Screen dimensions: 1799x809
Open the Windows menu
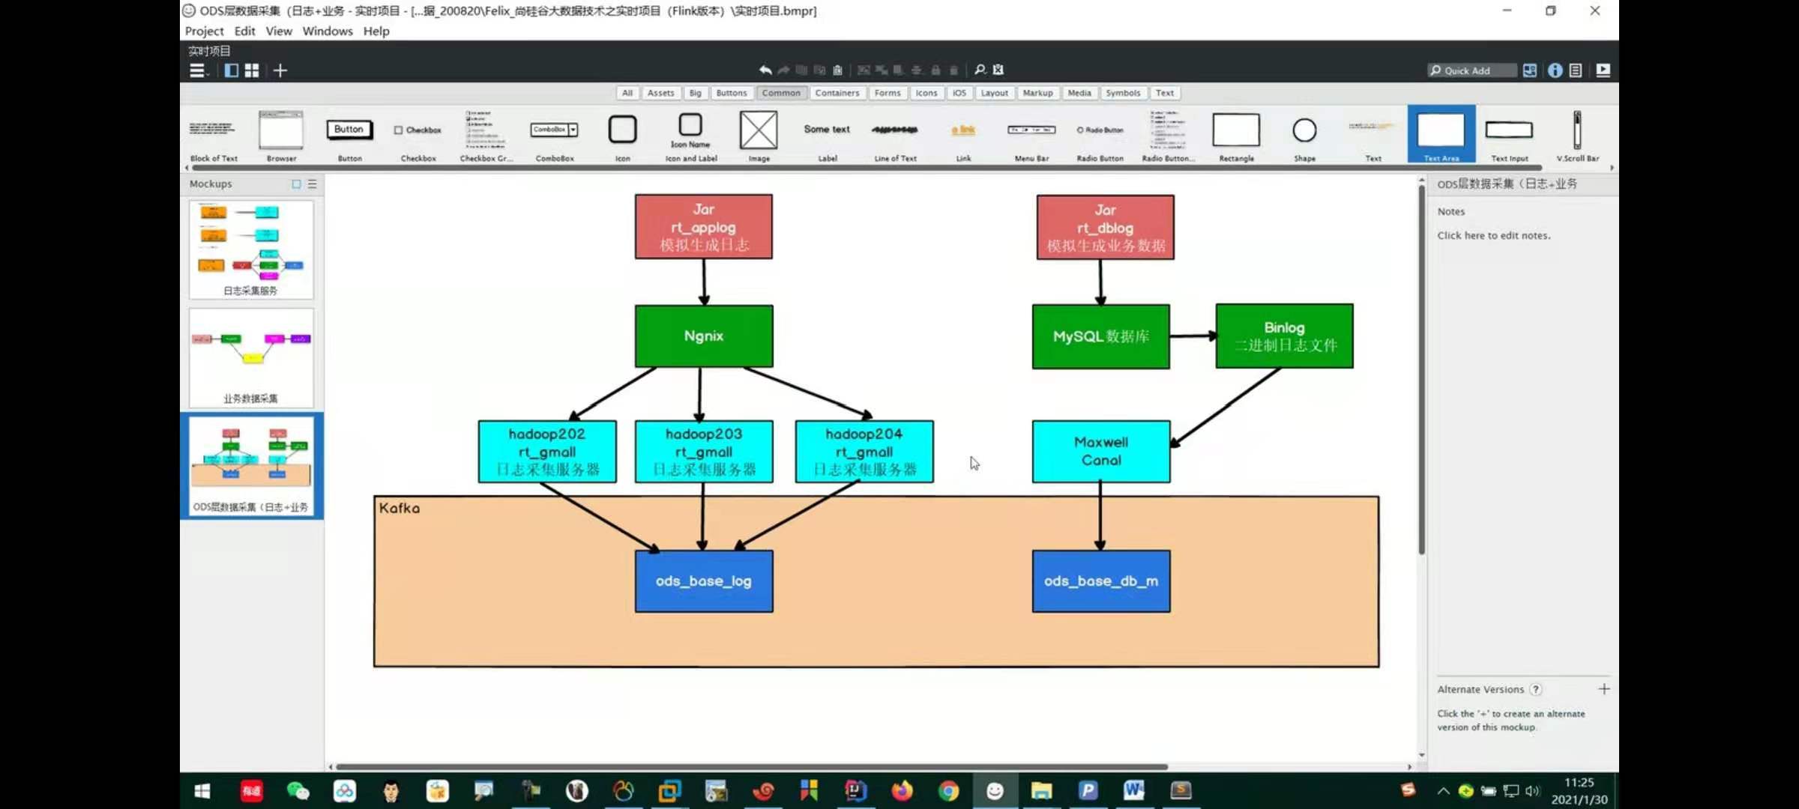pos(328,31)
